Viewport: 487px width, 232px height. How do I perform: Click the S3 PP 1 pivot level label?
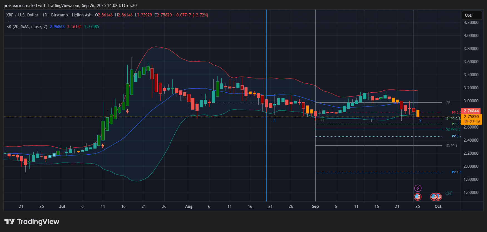pos(451,146)
